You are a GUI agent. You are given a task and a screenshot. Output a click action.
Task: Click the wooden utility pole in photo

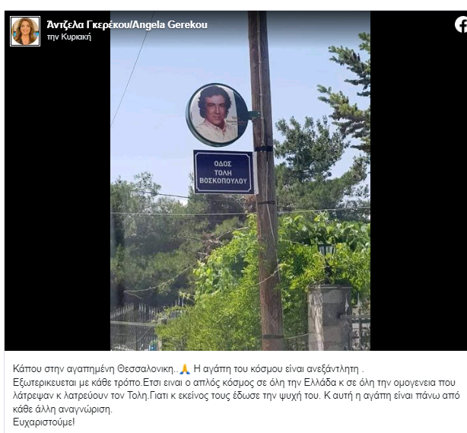point(265,180)
